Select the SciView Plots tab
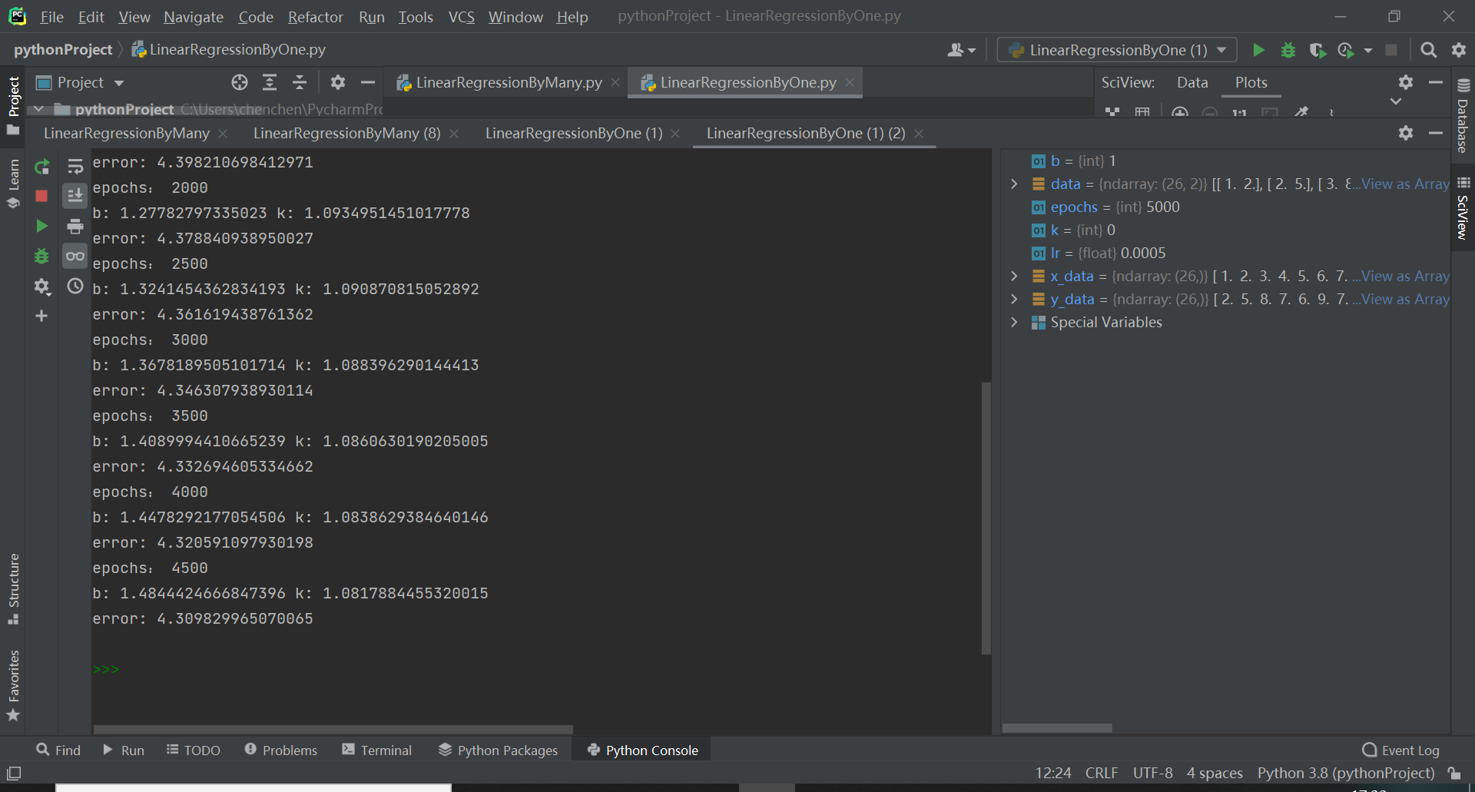Screen dimensions: 1475x792 pos(1251,82)
